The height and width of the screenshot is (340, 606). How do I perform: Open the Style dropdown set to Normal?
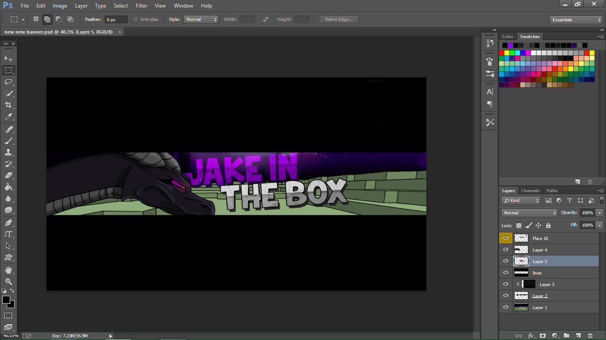click(x=201, y=19)
